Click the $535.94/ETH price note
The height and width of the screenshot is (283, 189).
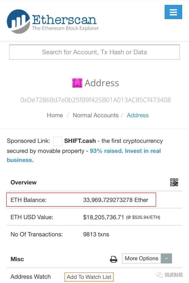pos(143,217)
